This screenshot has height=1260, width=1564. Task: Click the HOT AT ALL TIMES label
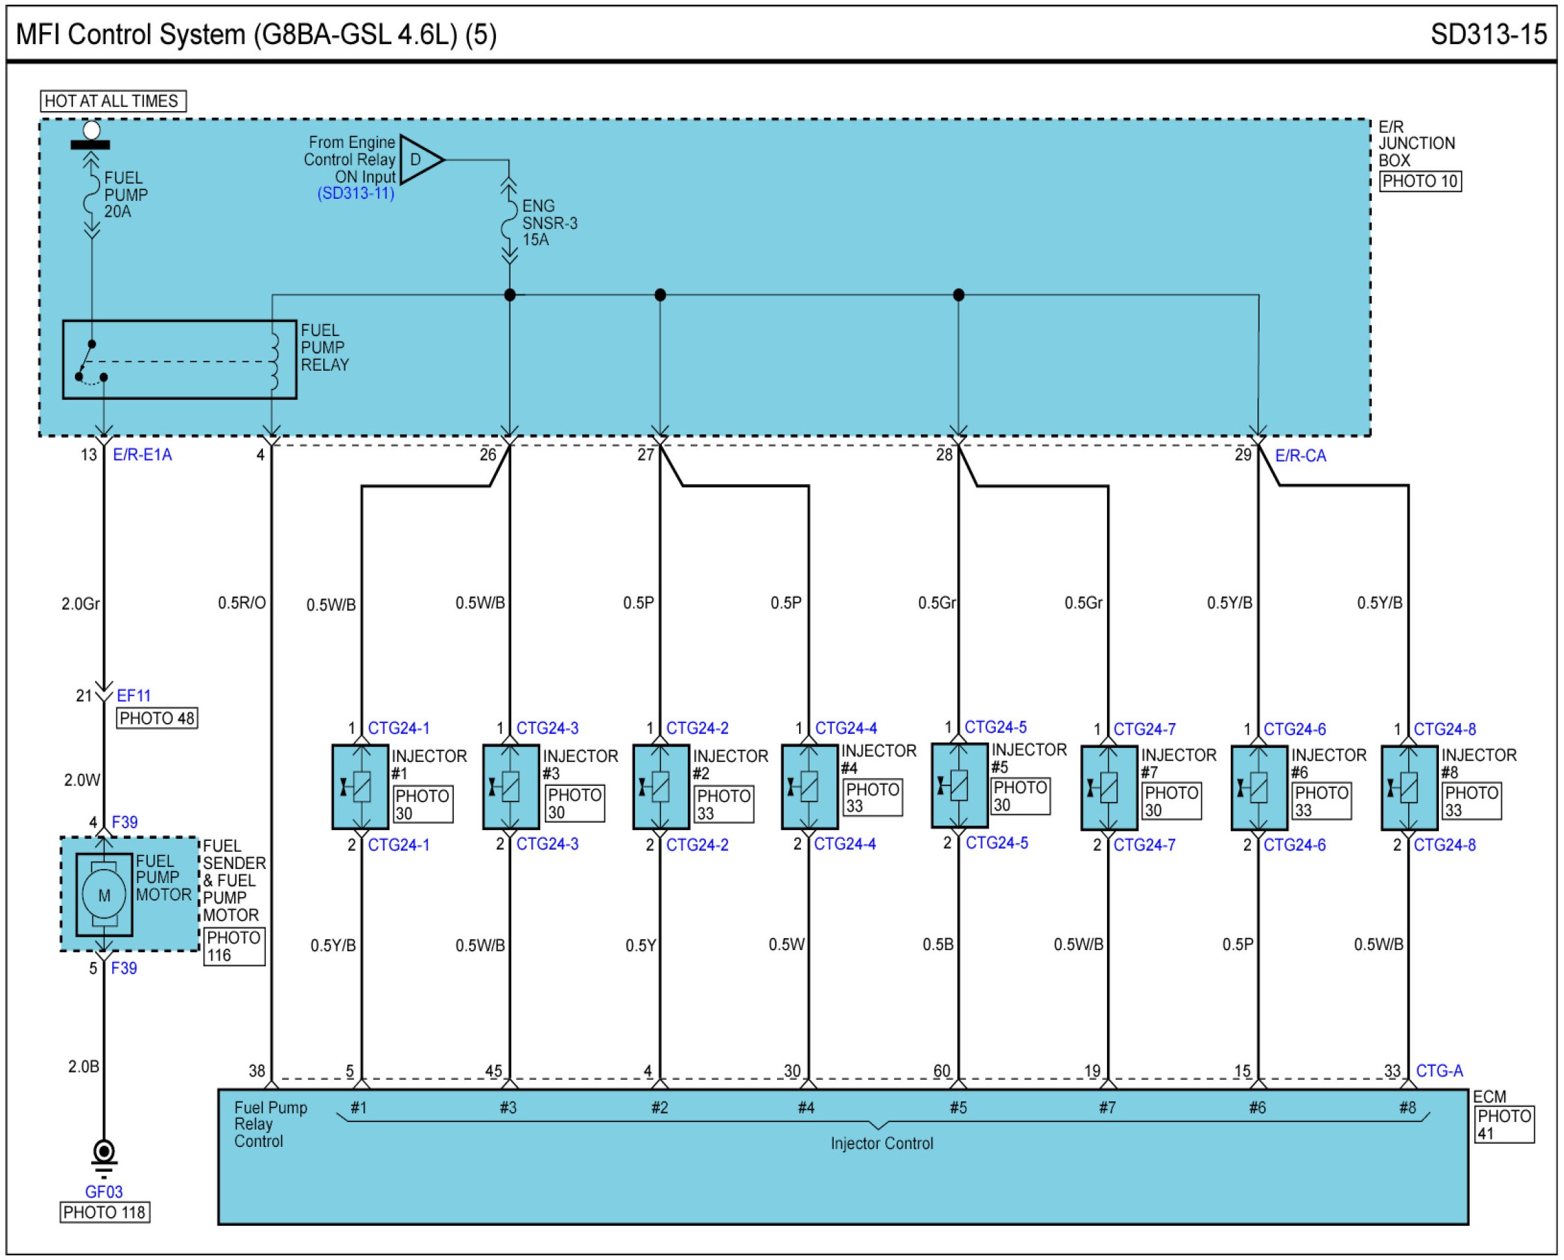[112, 101]
